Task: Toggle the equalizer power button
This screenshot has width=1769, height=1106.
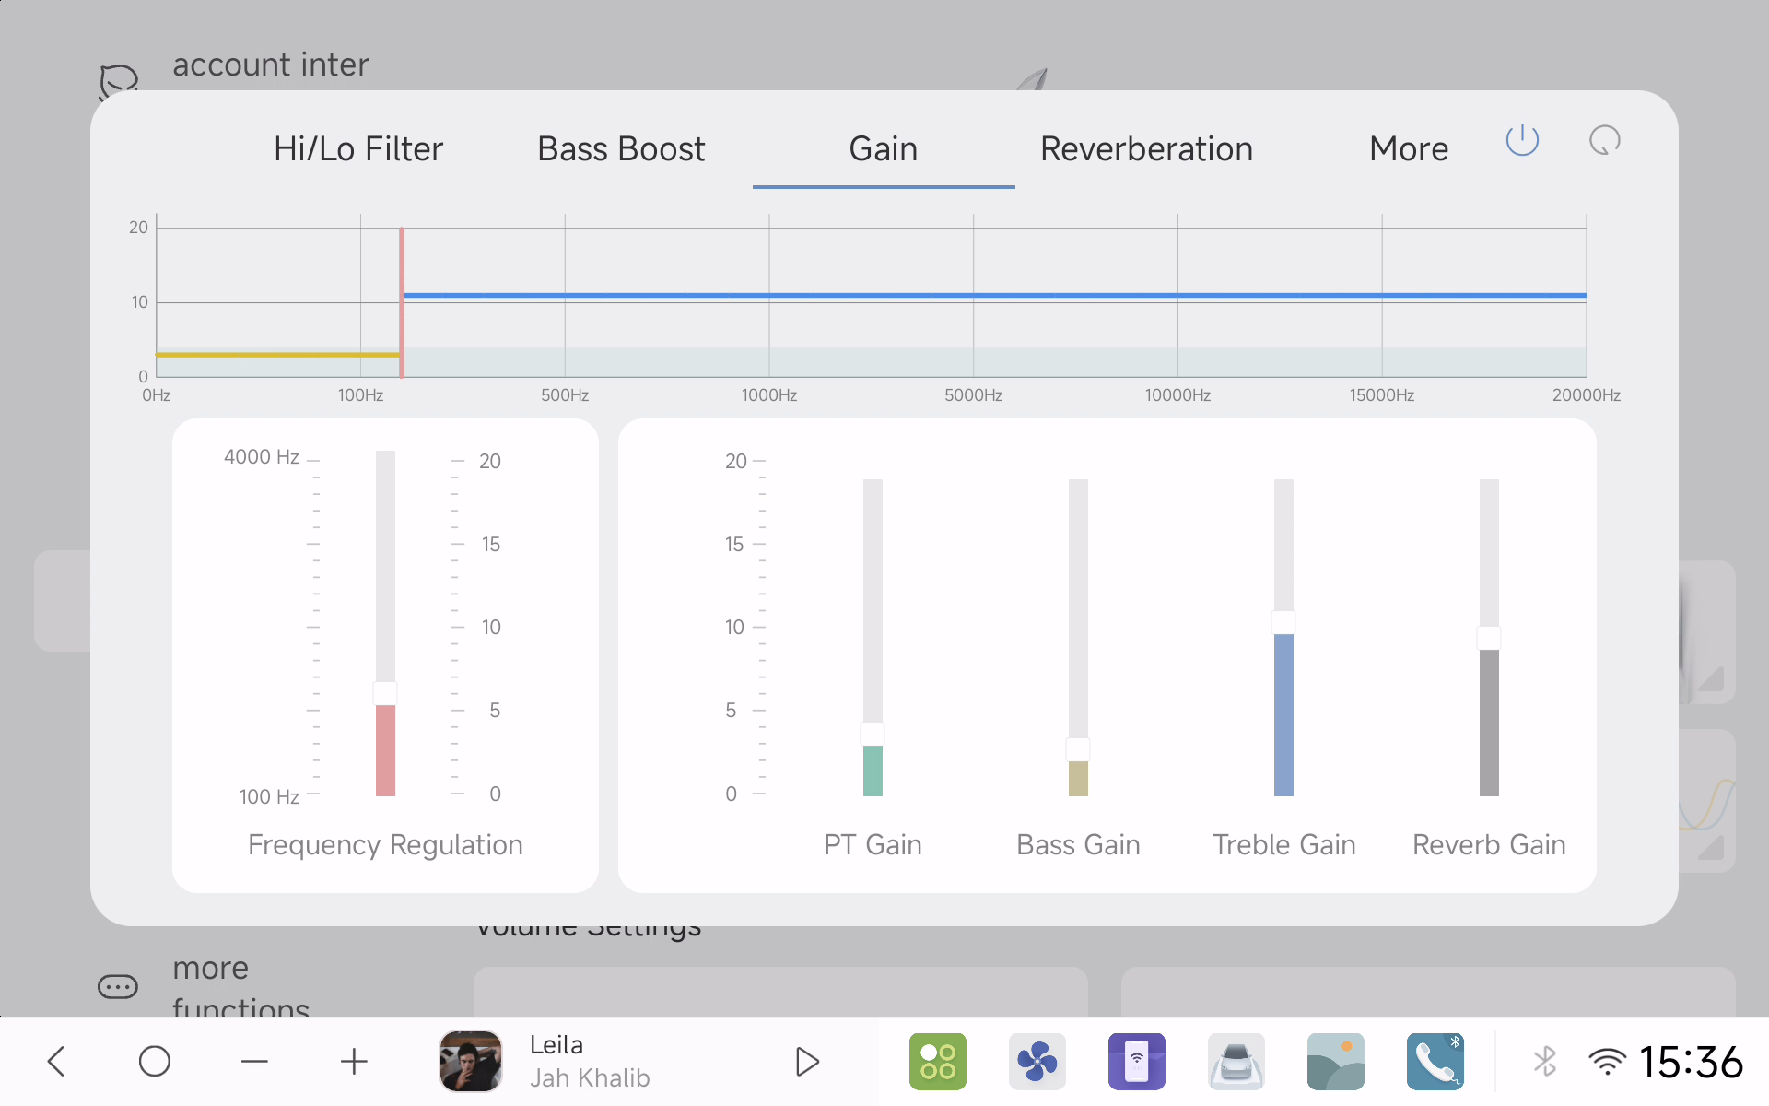Action: pyautogui.click(x=1522, y=141)
